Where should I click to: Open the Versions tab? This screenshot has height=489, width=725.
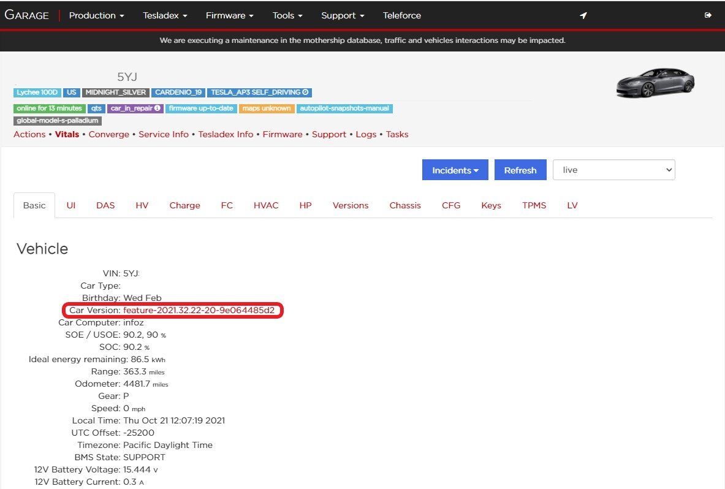pos(351,205)
